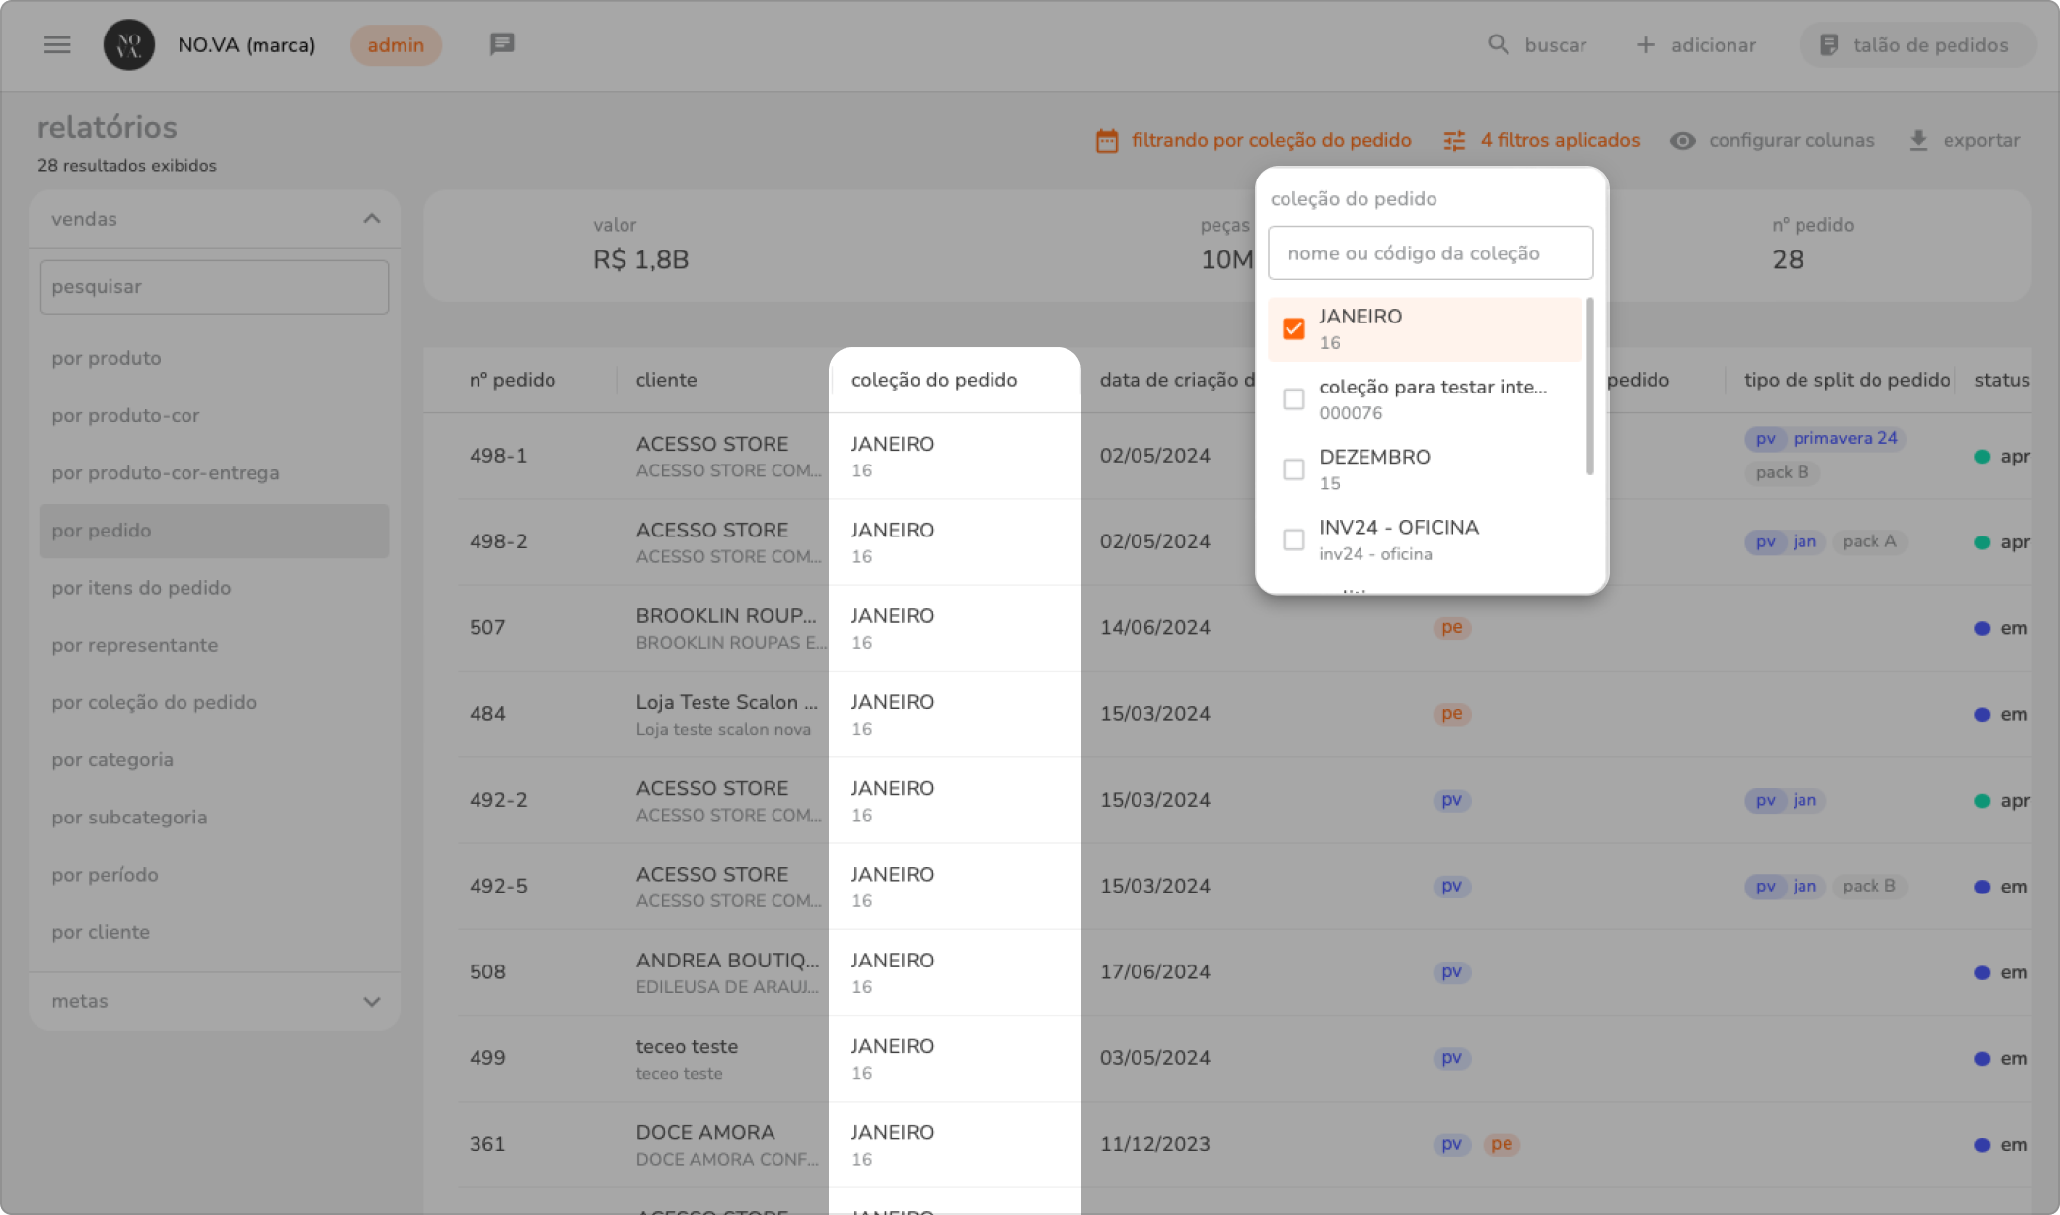
Task: Open the 4 filtros aplicados sliders icon
Action: point(1454,141)
